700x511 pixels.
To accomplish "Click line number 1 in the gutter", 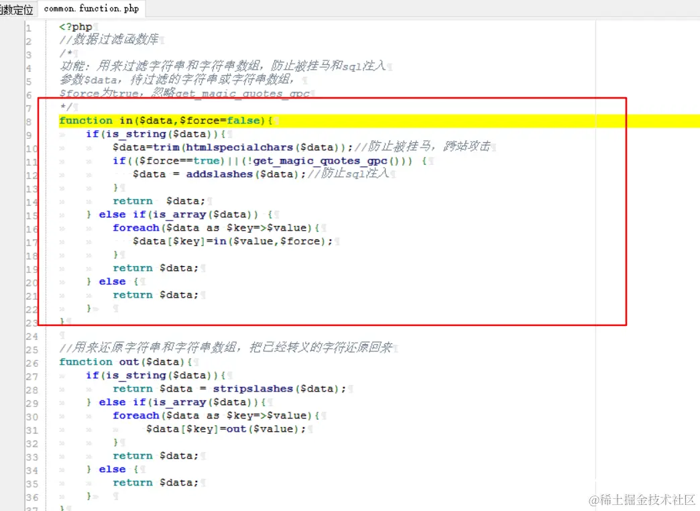I will 29,28.
